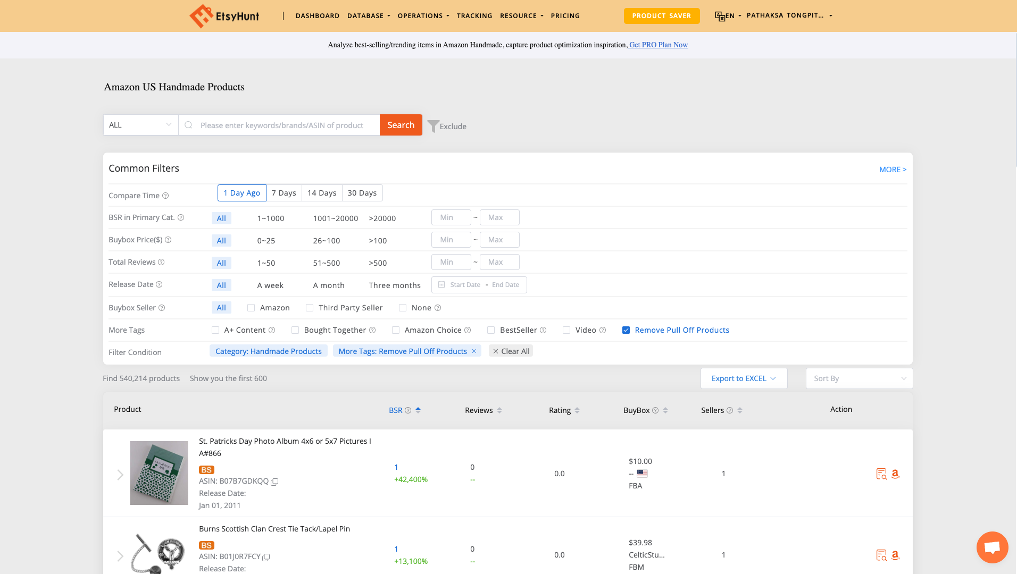Click the EtsyHunt logo icon

tap(201, 16)
